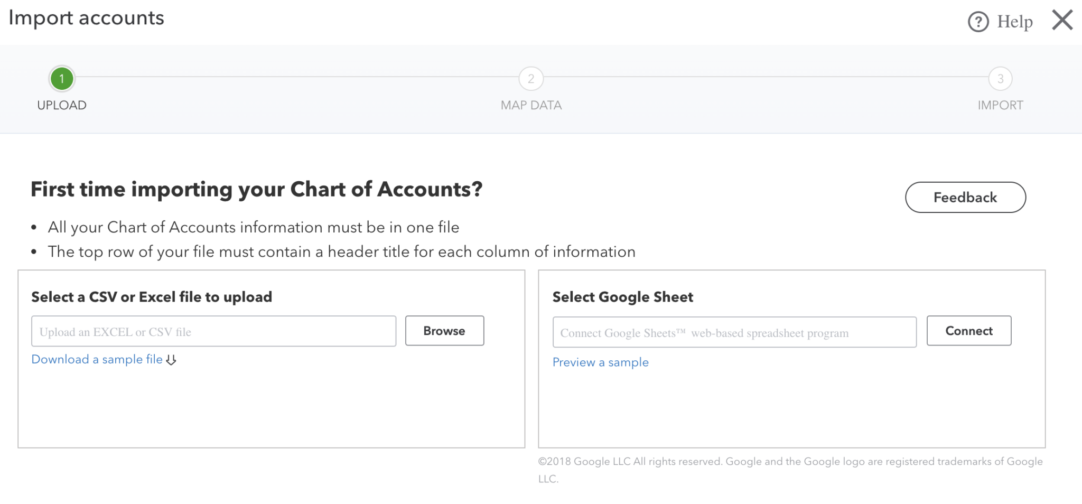The width and height of the screenshot is (1082, 504).
Task: Close the Import accounts dialog
Action: point(1062,21)
